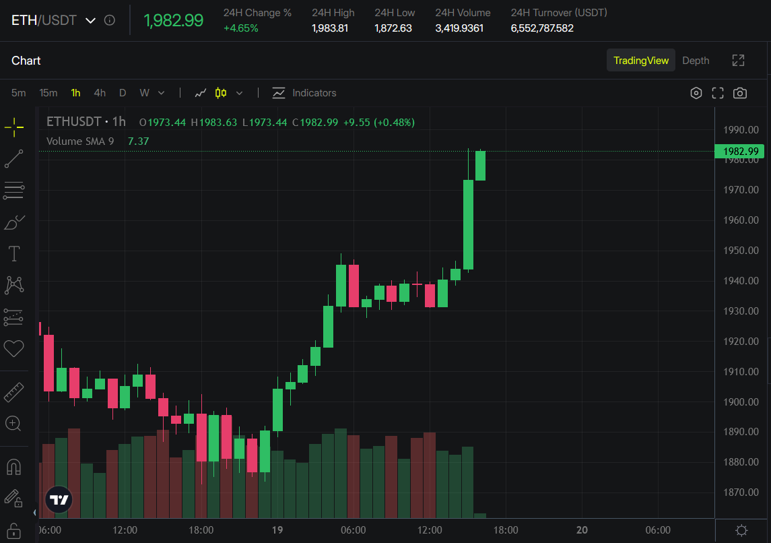Select the D daily timeframe

pyautogui.click(x=123, y=93)
